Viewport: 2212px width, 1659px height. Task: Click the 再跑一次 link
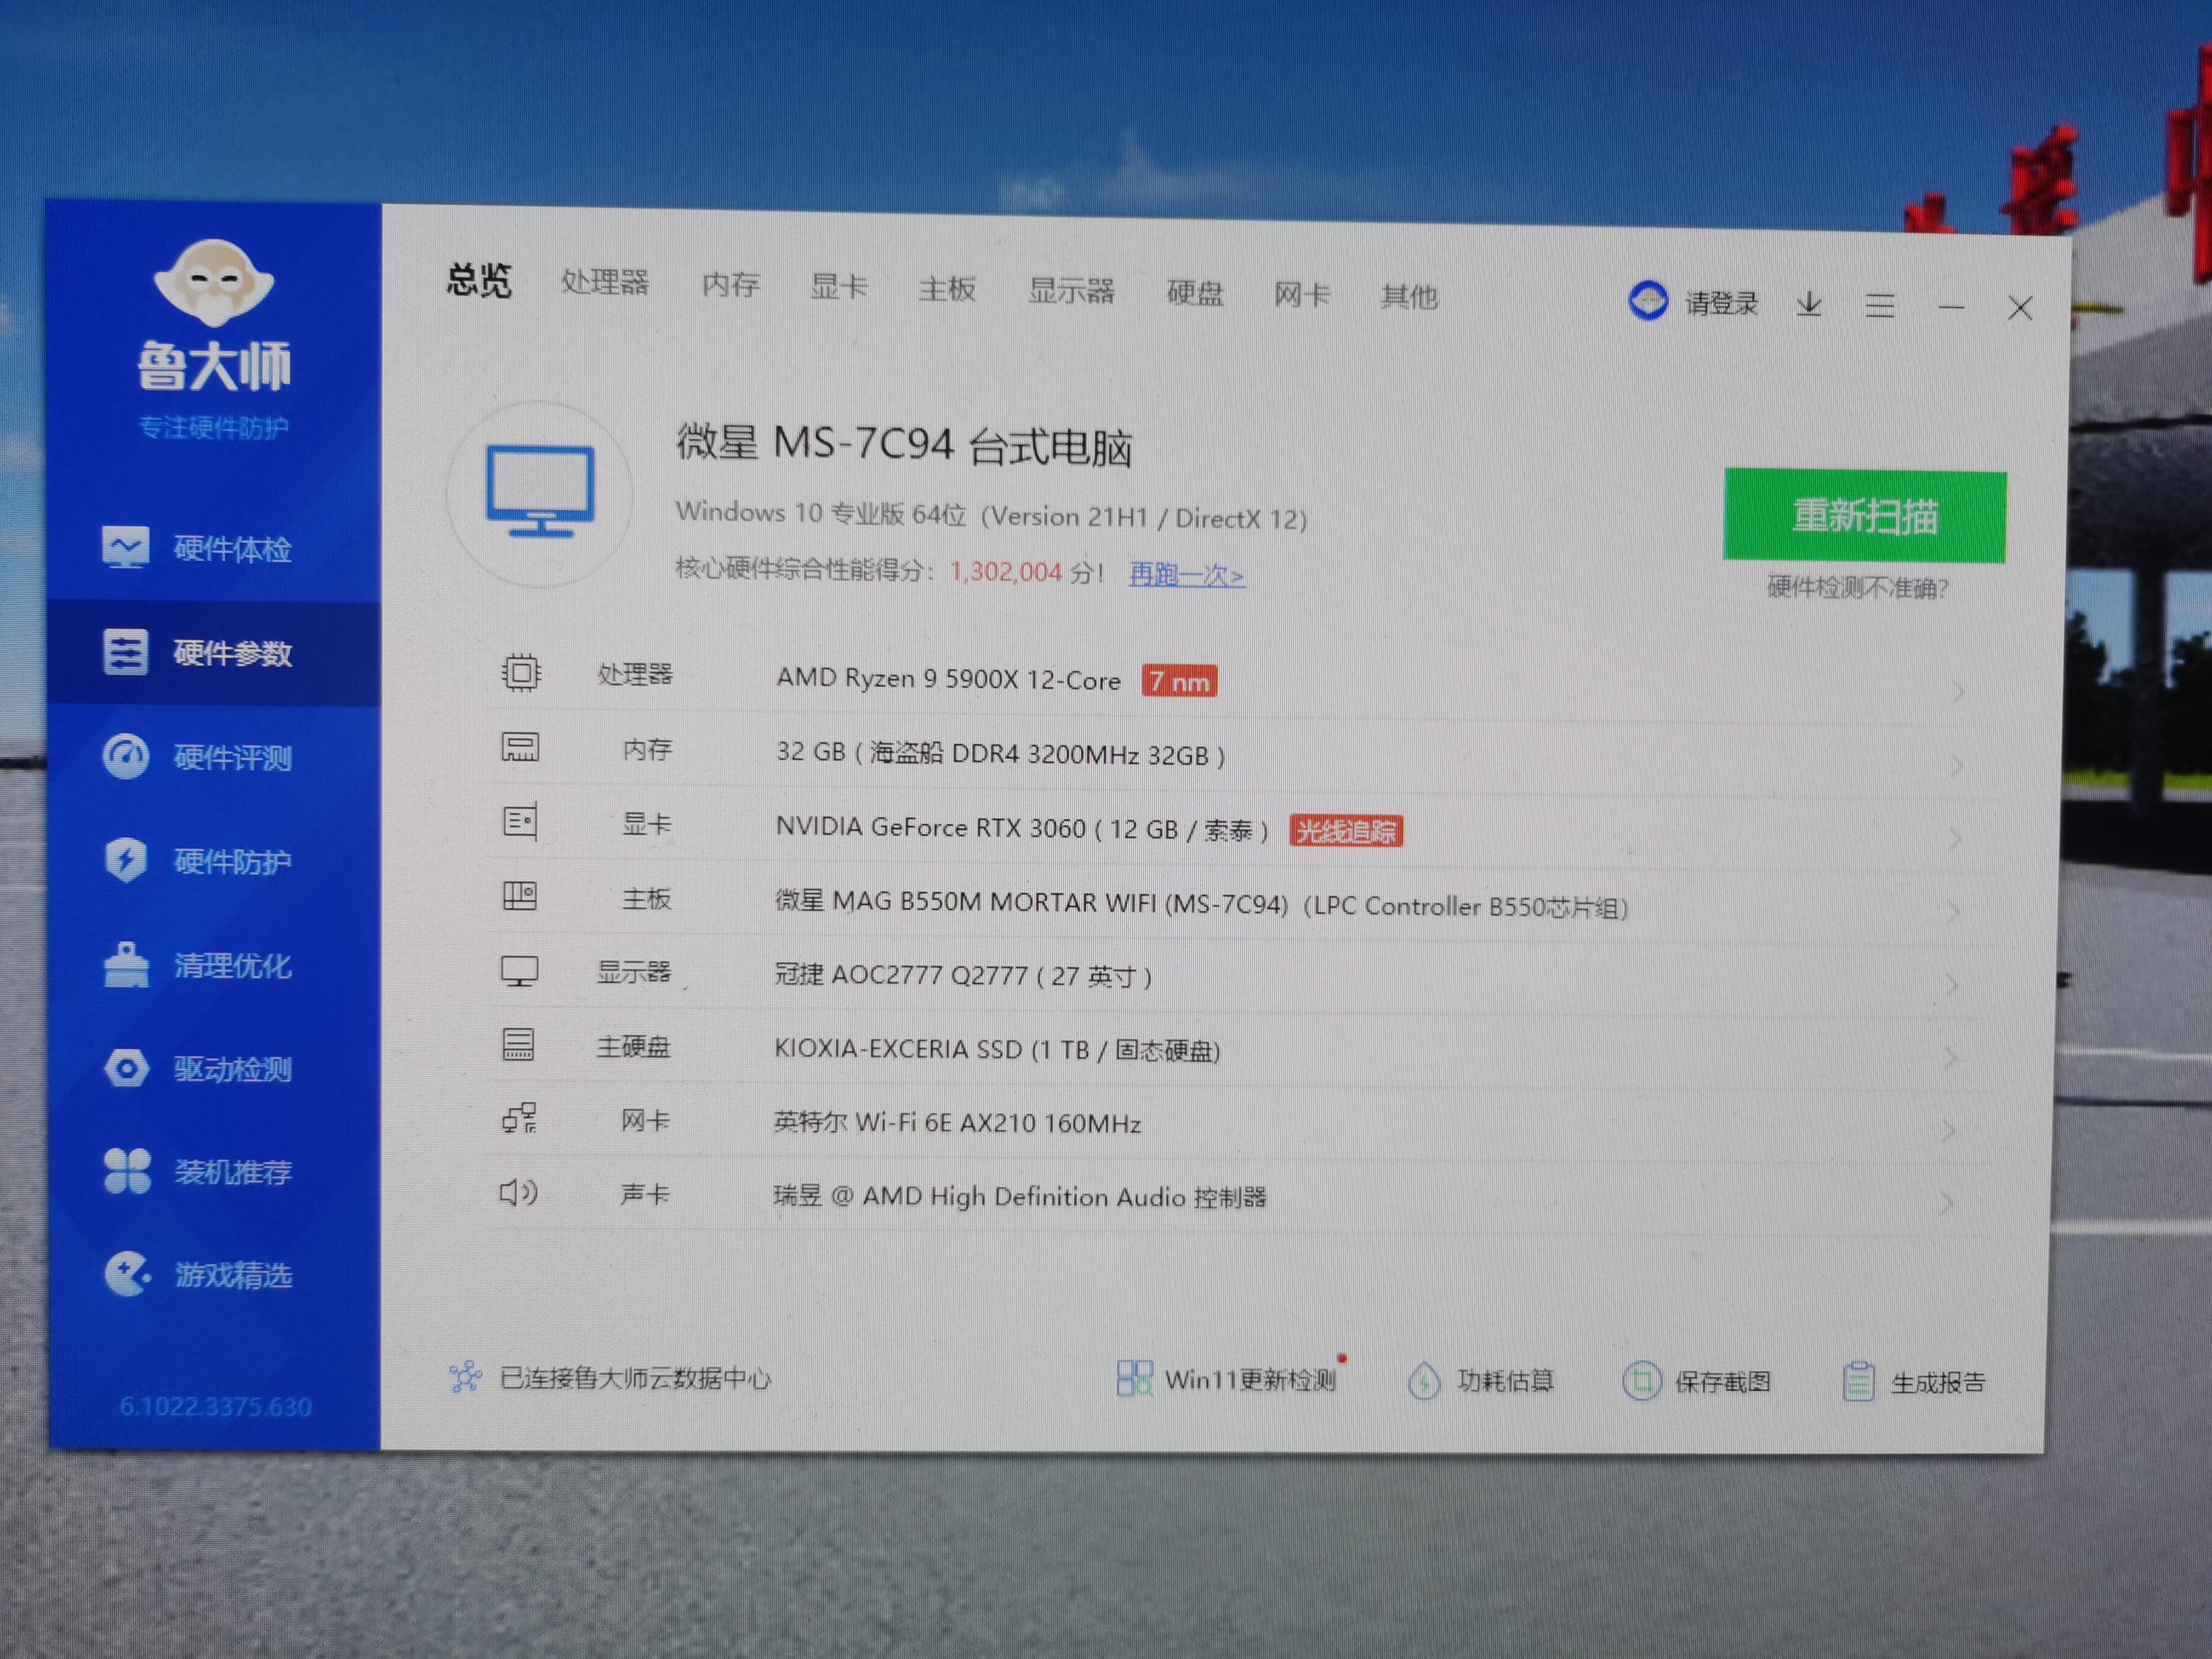pyautogui.click(x=1186, y=575)
